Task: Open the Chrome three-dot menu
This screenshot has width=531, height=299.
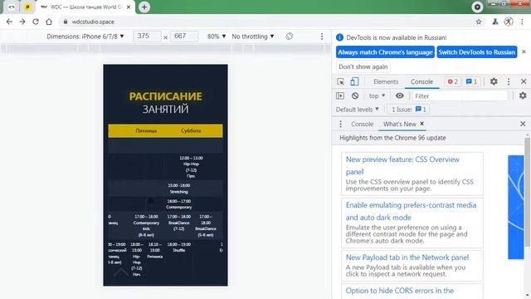Action: pos(522,22)
